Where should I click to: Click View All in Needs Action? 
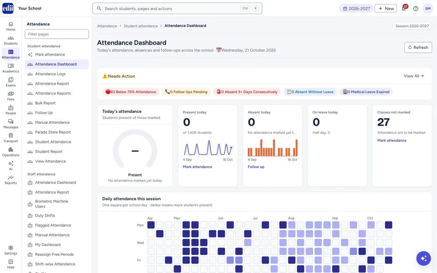tap(414, 76)
